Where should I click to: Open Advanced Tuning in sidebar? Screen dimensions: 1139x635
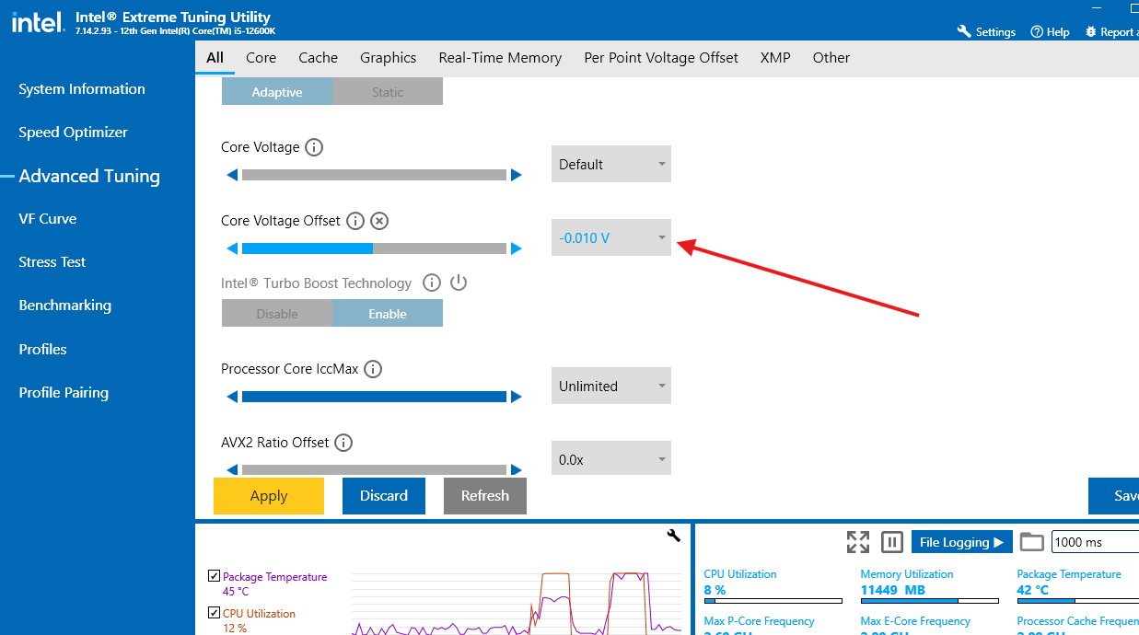click(89, 176)
